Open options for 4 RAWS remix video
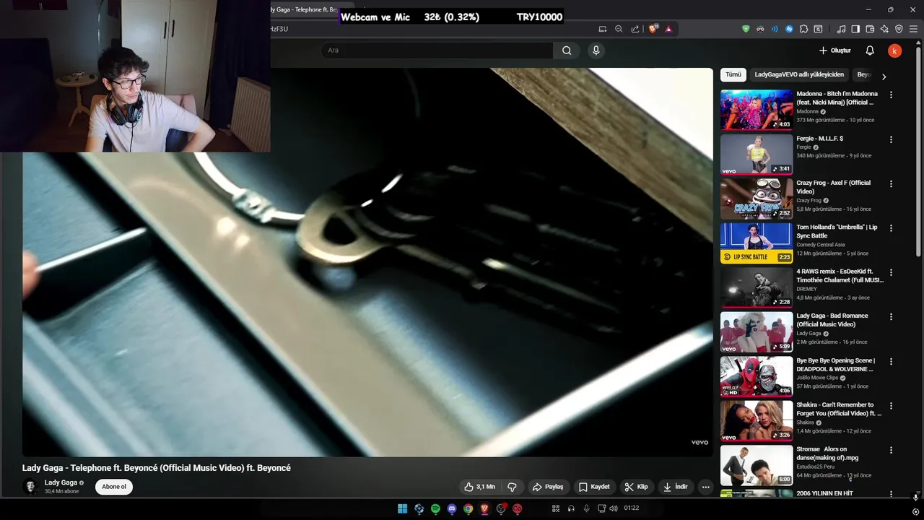Image resolution: width=924 pixels, height=520 pixels. pyautogui.click(x=891, y=272)
